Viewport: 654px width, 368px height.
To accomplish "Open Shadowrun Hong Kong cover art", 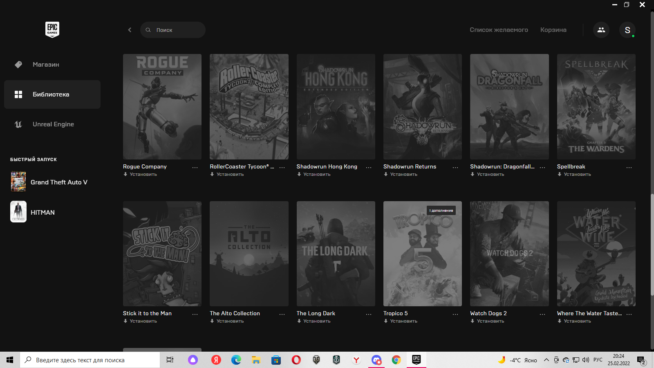I will coord(336,107).
